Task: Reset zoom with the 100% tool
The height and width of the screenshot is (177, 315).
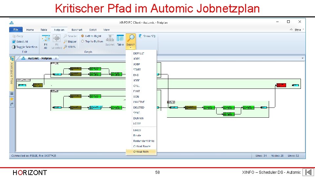Action: click(70, 47)
